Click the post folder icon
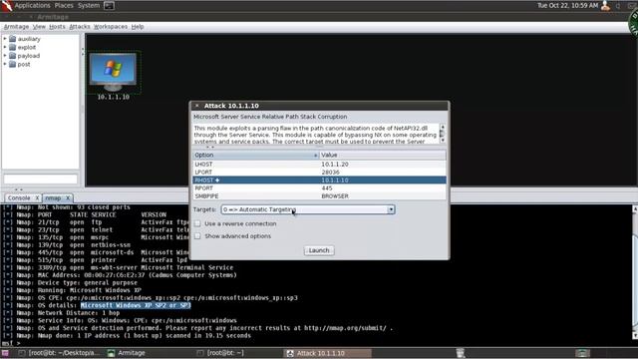 (x=13, y=64)
